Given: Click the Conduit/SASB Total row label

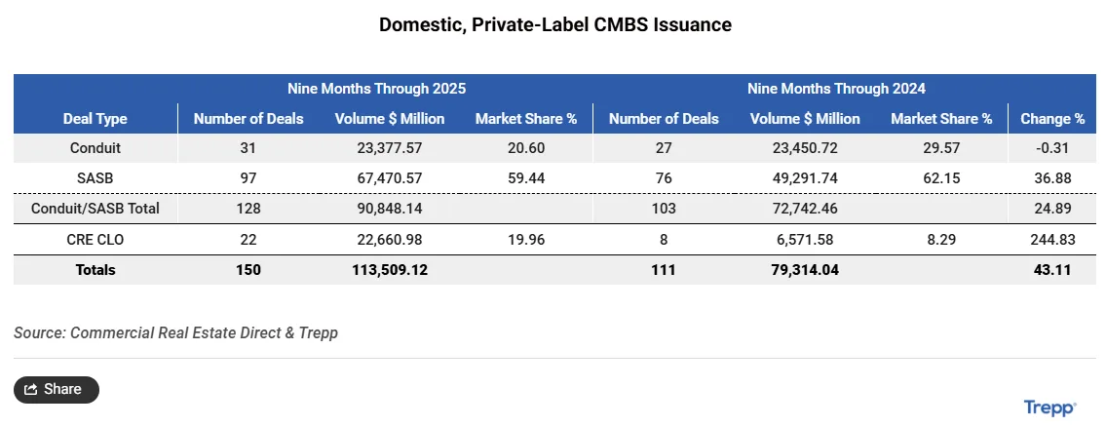Looking at the screenshot, I should click(95, 209).
